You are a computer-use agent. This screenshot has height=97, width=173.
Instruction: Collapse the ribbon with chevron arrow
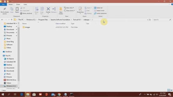coord(169,4)
